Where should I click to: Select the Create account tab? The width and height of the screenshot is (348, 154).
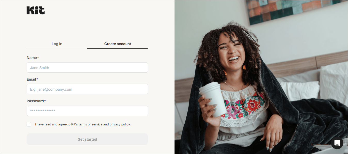(x=118, y=44)
